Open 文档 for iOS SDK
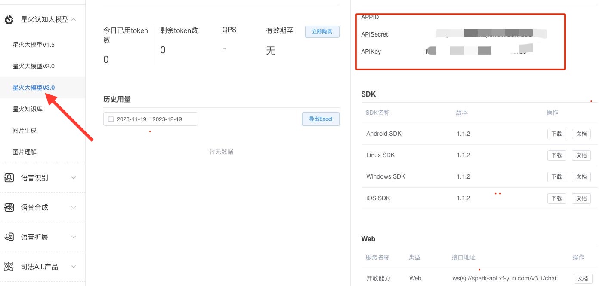615x286 pixels. (x=581, y=198)
